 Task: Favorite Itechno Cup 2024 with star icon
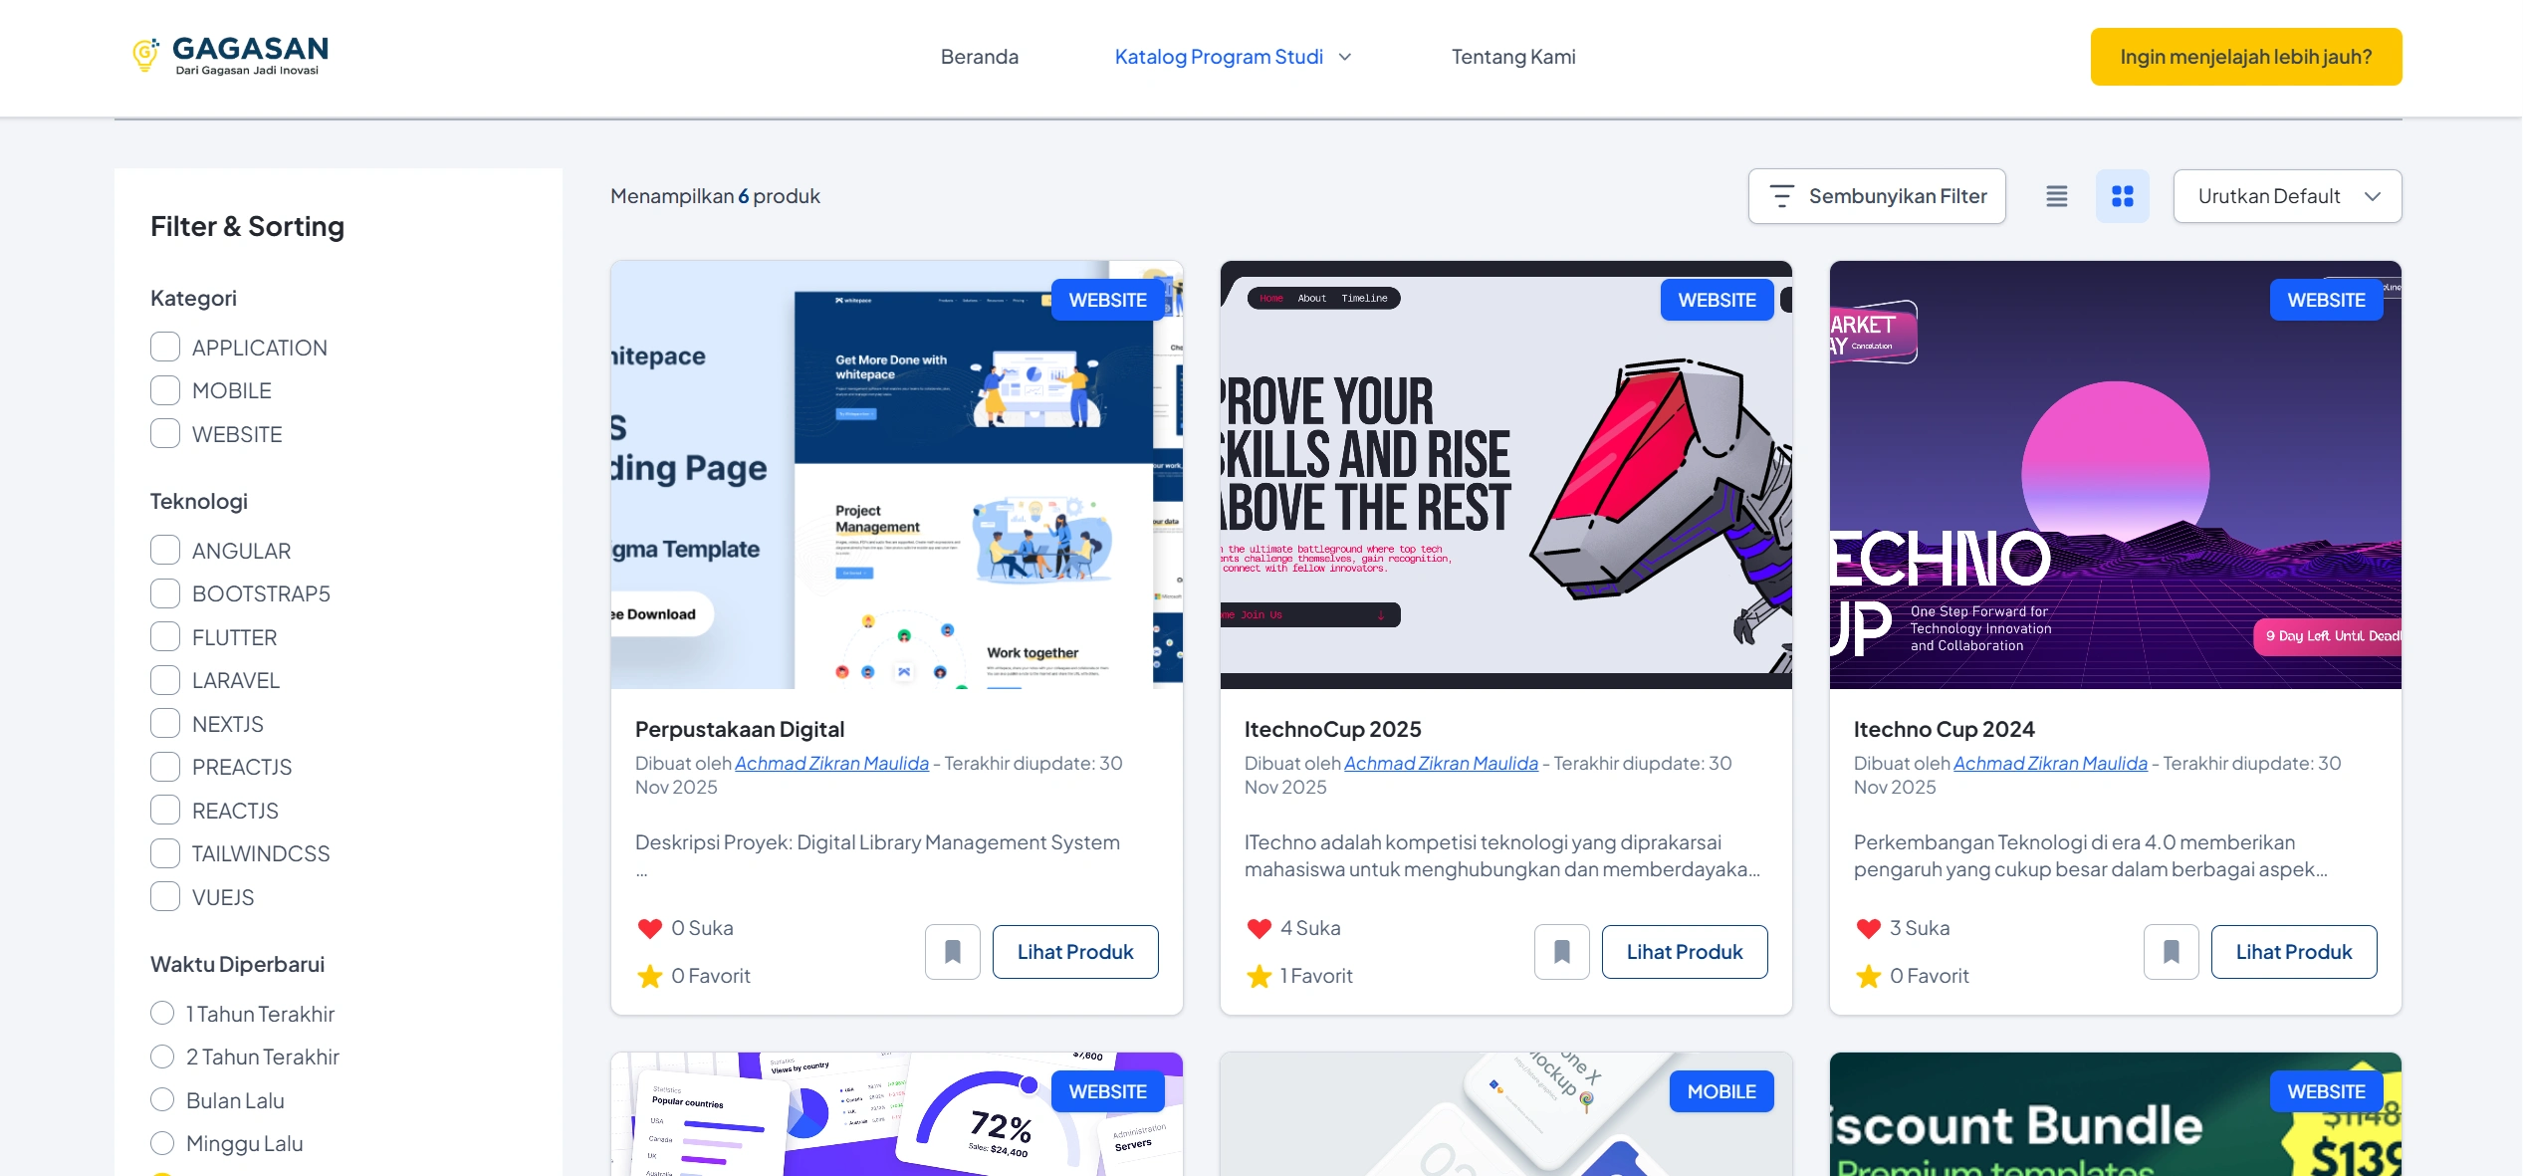(x=1868, y=976)
